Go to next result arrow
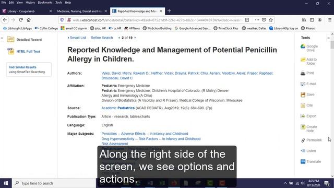334x188 pixels. point(135,38)
